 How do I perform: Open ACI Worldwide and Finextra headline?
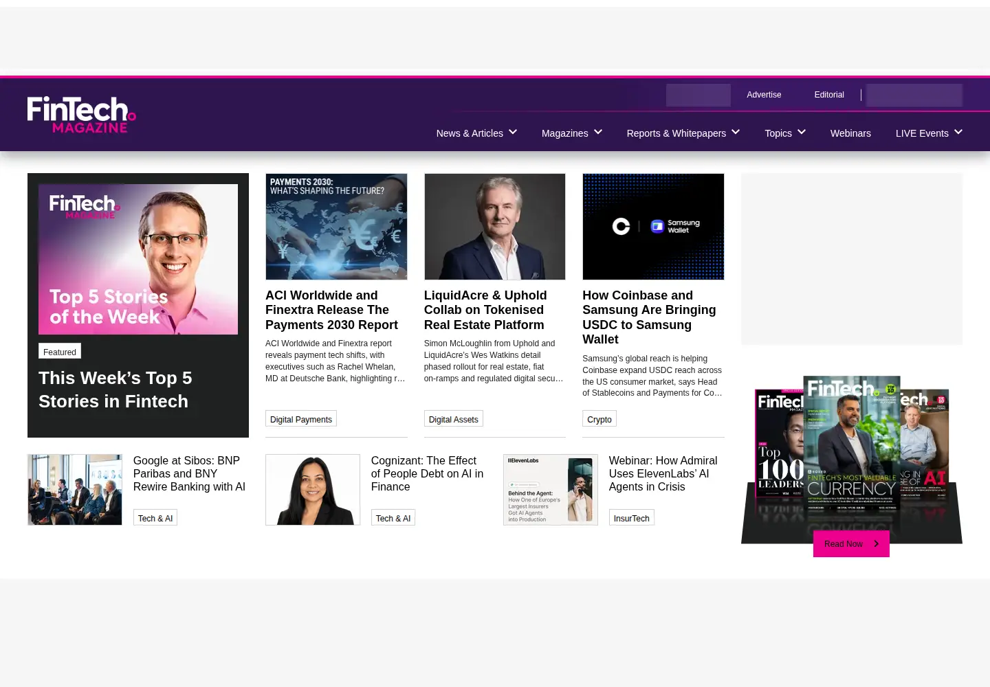coord(331,310)
